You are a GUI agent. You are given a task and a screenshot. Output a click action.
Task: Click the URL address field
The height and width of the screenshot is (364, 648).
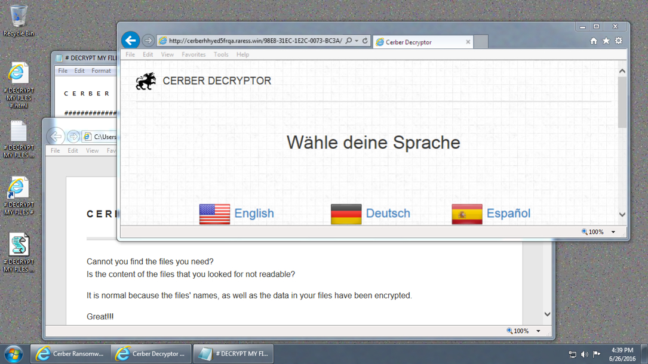click(x=255, y=41)
